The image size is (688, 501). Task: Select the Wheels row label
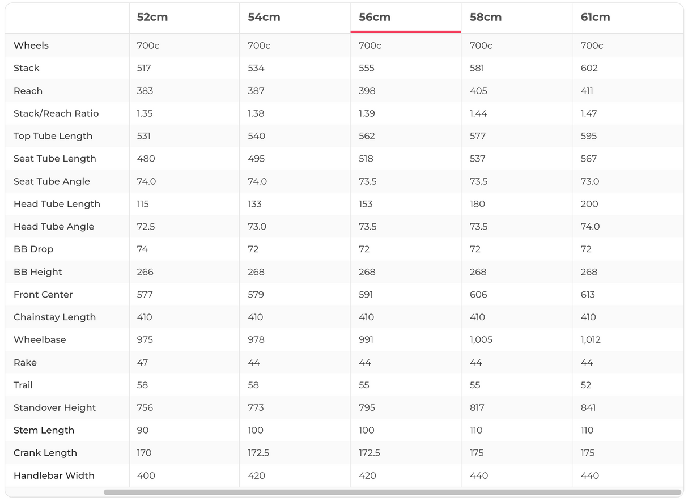tap(31, 45)
